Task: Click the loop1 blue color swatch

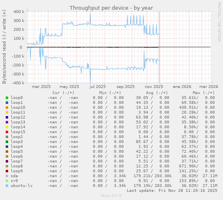Action: point(7,103)
